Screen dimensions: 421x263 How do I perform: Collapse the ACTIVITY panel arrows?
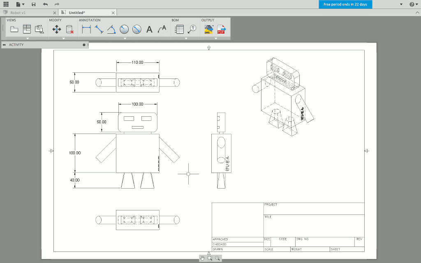[4, 45]
